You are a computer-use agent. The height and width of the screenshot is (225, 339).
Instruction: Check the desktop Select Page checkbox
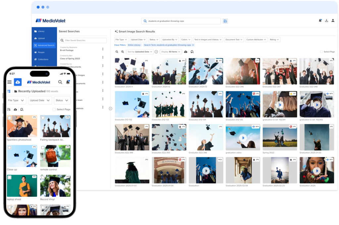pyautogui.click(x=321, y=52)
